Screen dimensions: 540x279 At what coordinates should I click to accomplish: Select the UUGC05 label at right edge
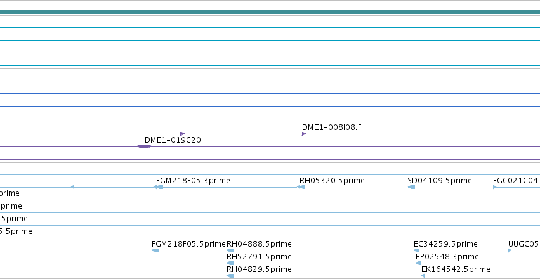coord(524,244)
